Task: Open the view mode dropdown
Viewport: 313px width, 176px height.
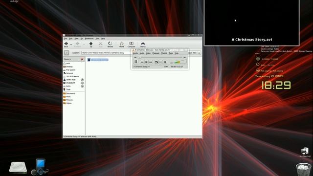Action: 194,53
